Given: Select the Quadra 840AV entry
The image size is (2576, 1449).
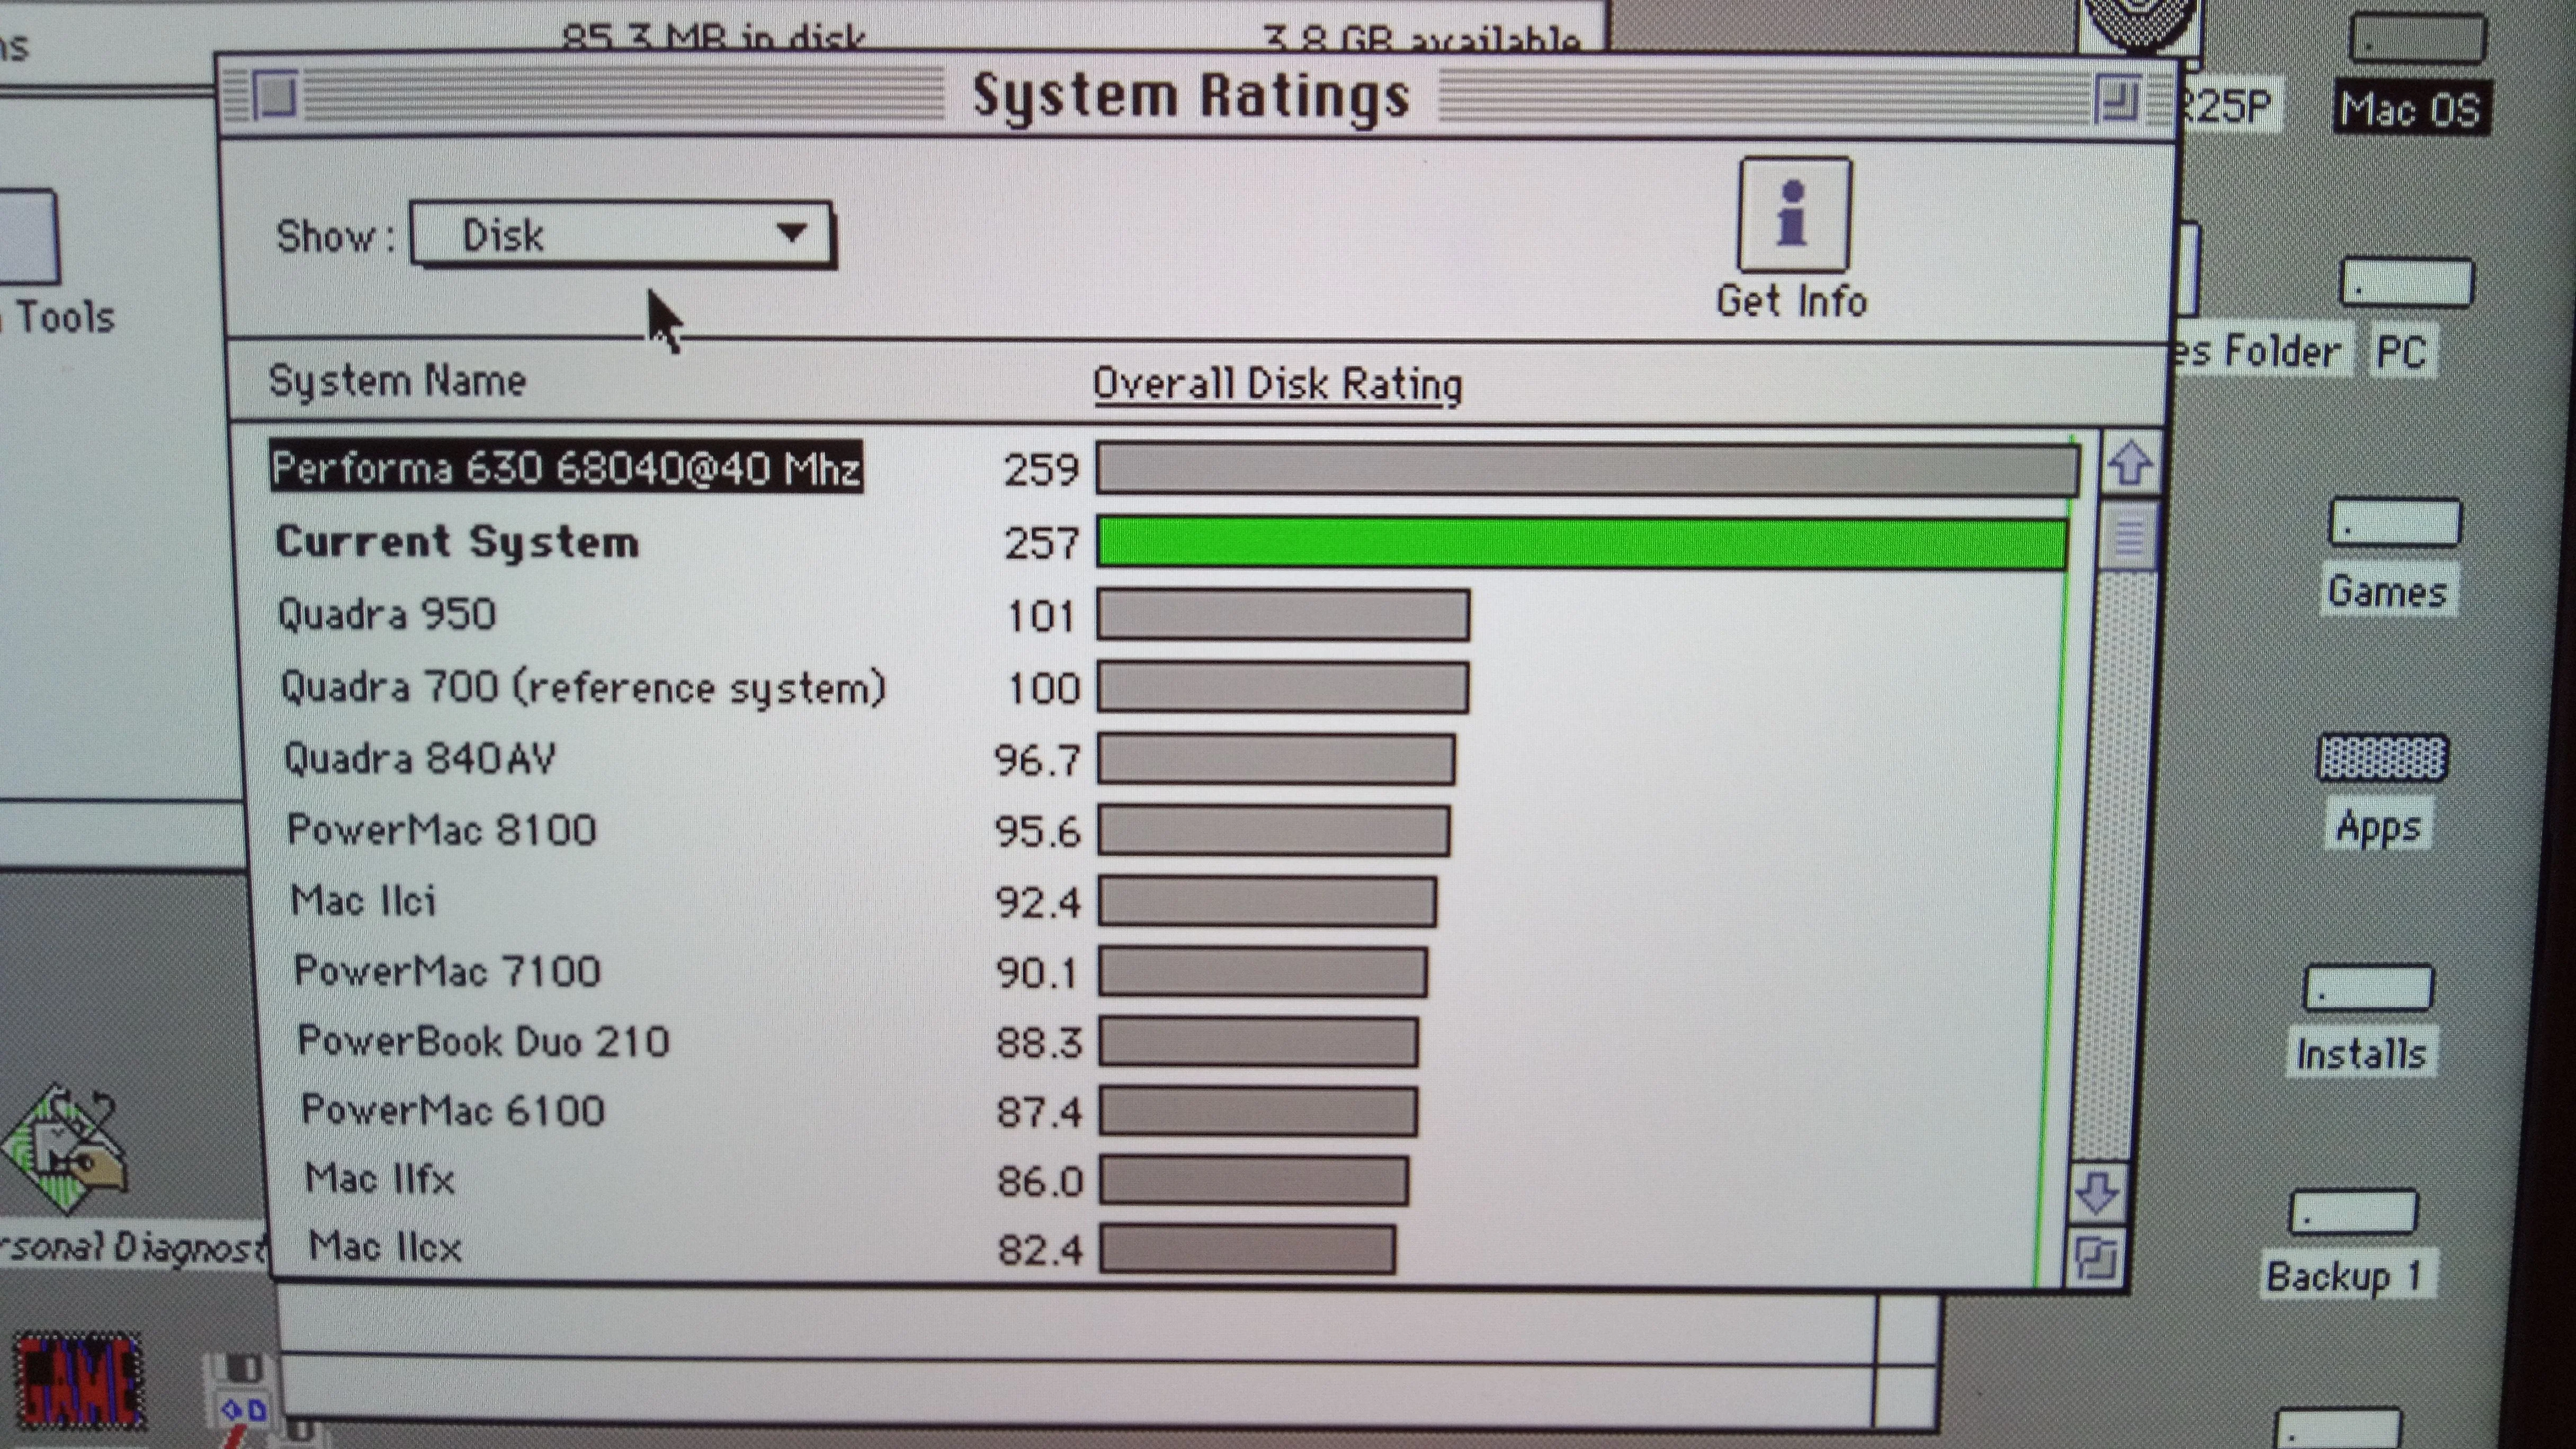Looking at the screenshot, I should [x=420, y=758].
